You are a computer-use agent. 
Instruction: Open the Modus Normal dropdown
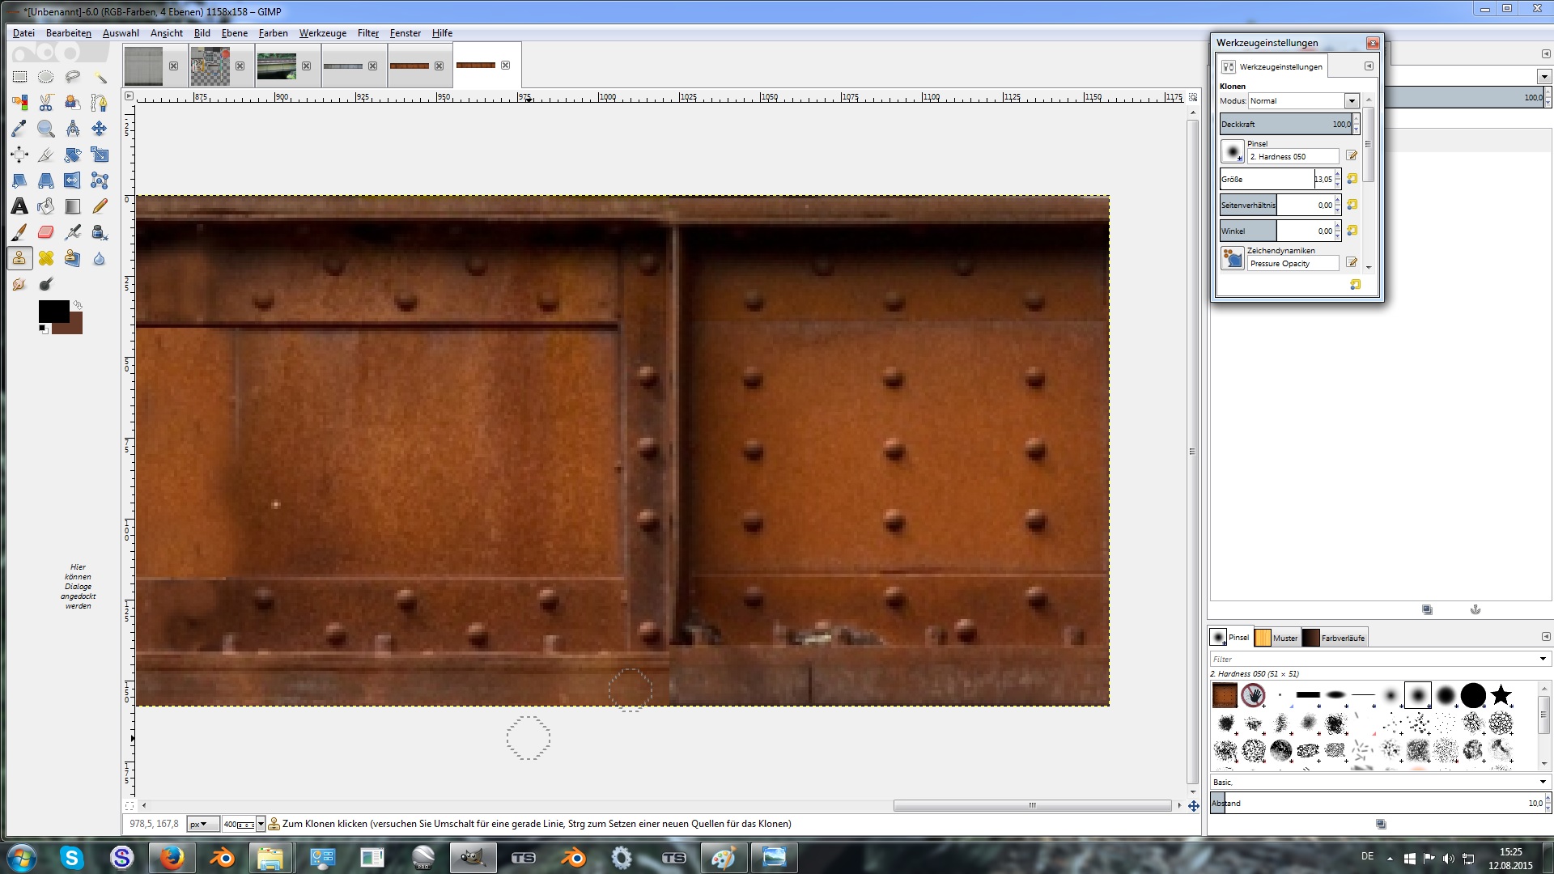[1351, 101]
